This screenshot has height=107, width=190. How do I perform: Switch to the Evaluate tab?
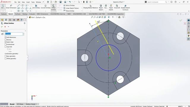32,14
